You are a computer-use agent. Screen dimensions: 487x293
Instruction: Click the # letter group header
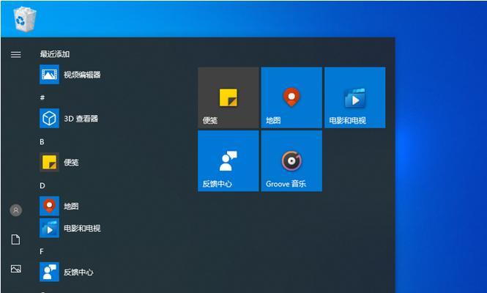(42, 98)
